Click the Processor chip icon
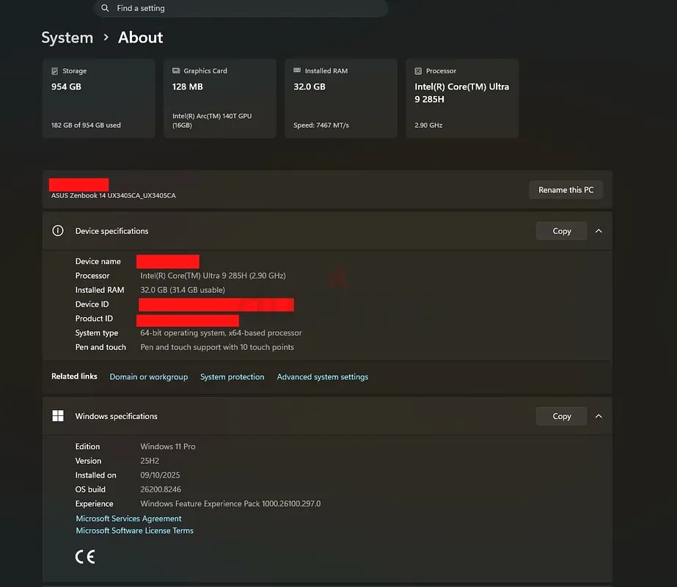 click(418, 71)
